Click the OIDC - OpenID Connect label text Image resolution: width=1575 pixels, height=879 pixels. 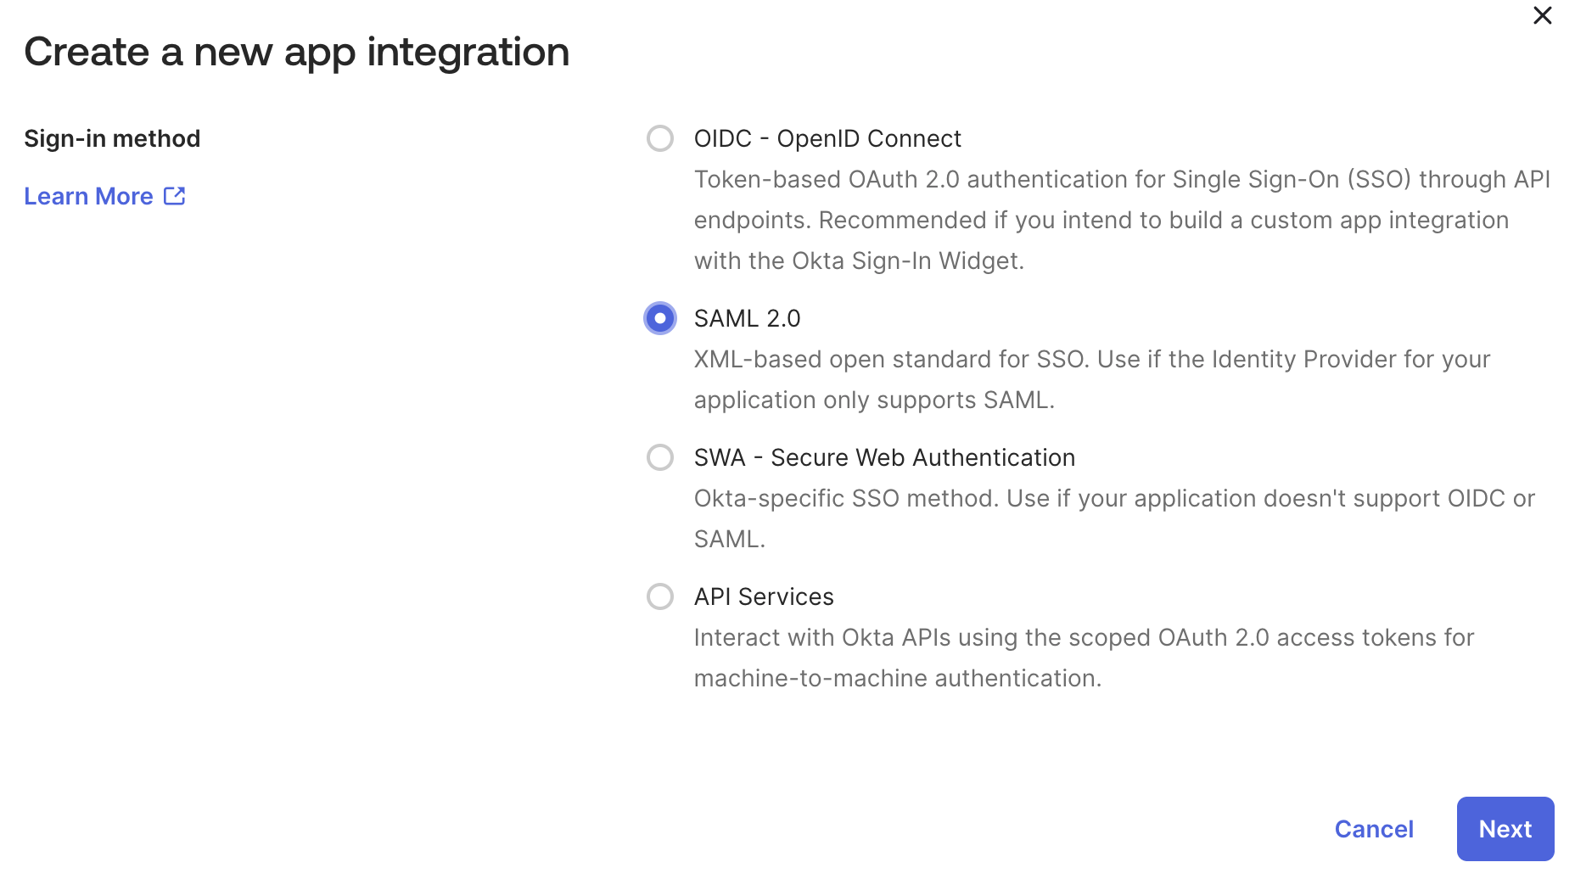[x=827, y=138]
